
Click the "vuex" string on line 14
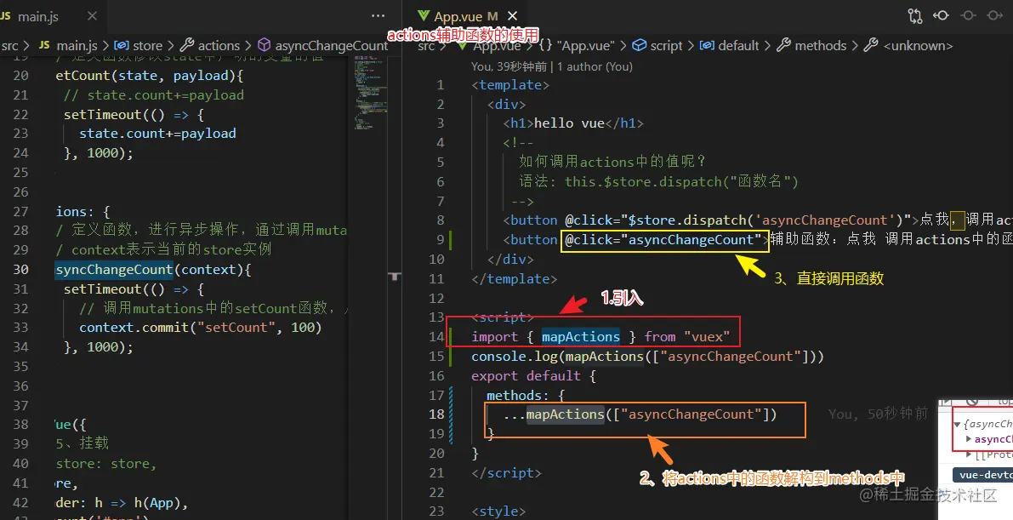click(707, 336)
